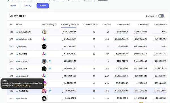170x103 pixels.
Task: Click the black Loot collection icon for 0x76fb2E
Action: [x=44, y=47]
